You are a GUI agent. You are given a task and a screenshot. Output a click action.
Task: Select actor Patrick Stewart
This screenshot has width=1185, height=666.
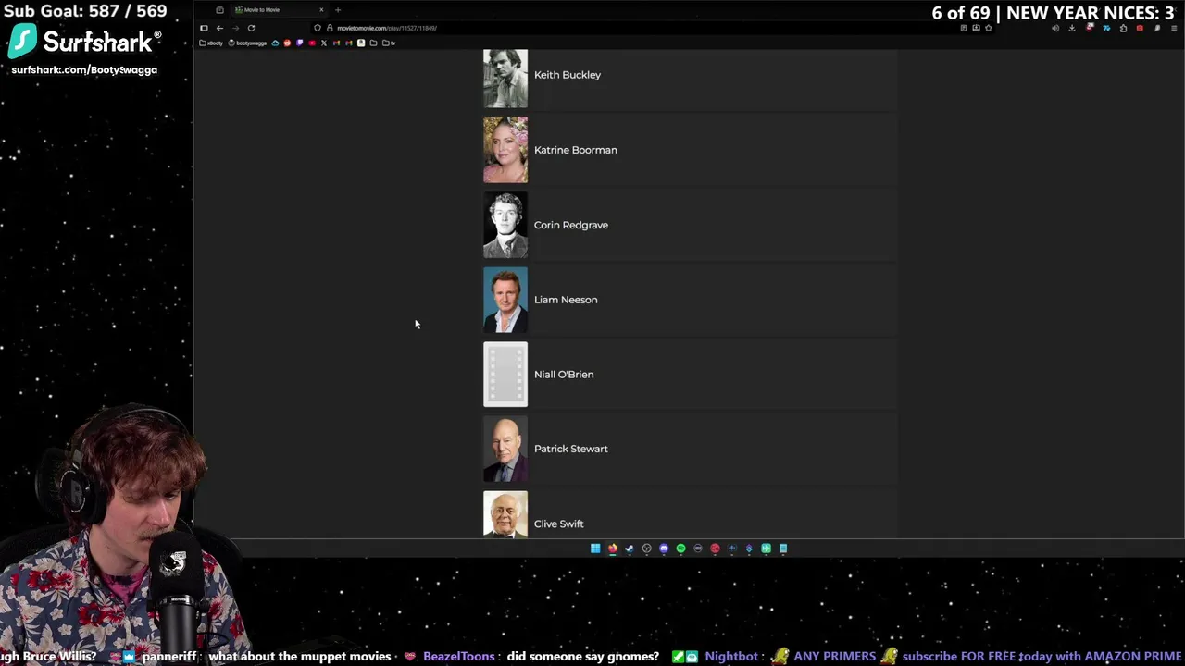690,449
